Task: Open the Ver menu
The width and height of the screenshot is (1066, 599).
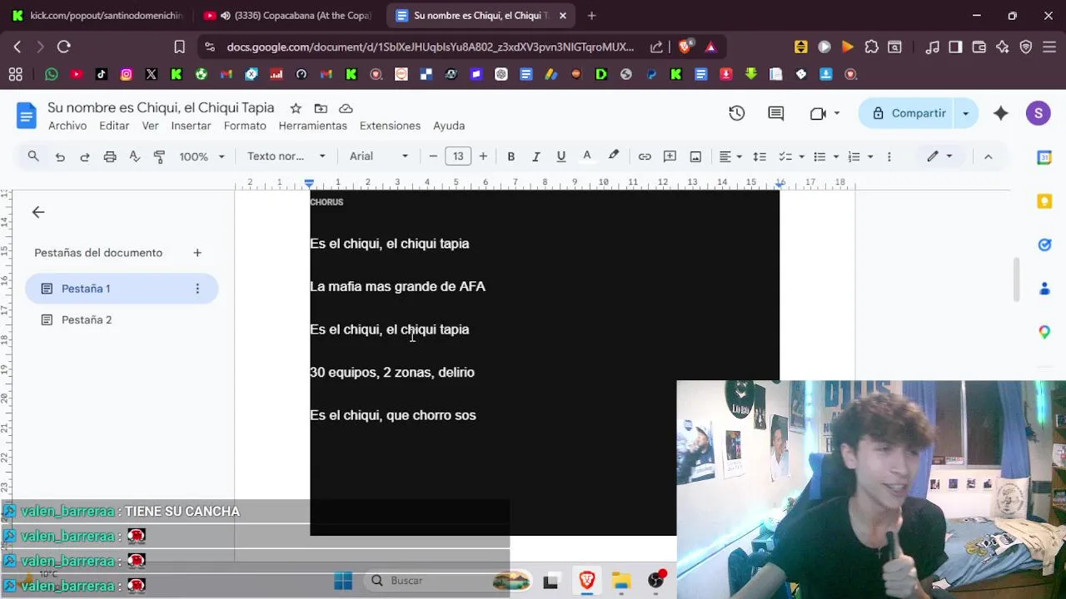Action: point(150,126)
